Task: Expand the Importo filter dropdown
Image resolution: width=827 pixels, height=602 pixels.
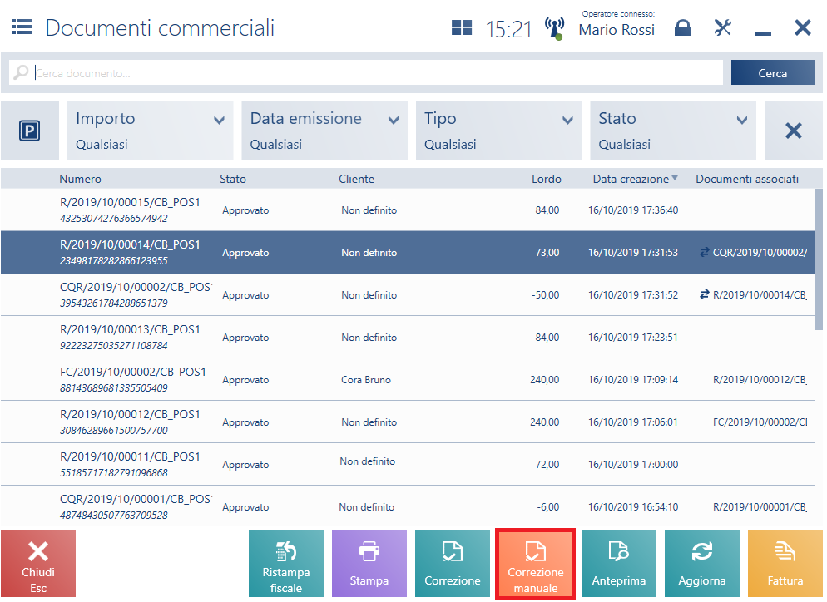Action: (150, 131)
